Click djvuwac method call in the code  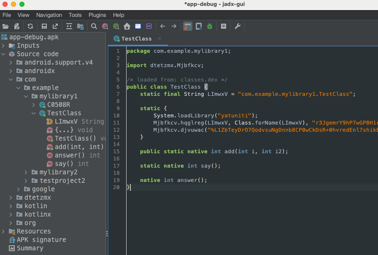tap(192, 130)
